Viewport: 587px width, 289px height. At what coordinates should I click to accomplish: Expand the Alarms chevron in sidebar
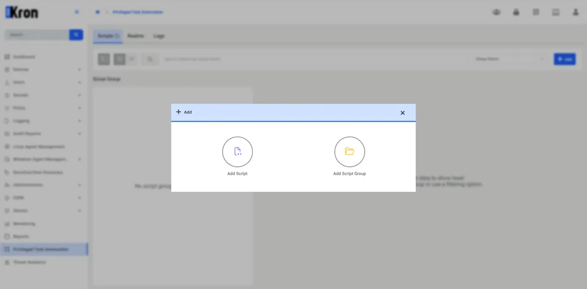[79, 211]
